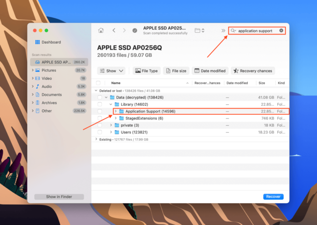This screenshot has height=225, width=317.
Task: Expand the Existing files group
Action: coord(96,139)
